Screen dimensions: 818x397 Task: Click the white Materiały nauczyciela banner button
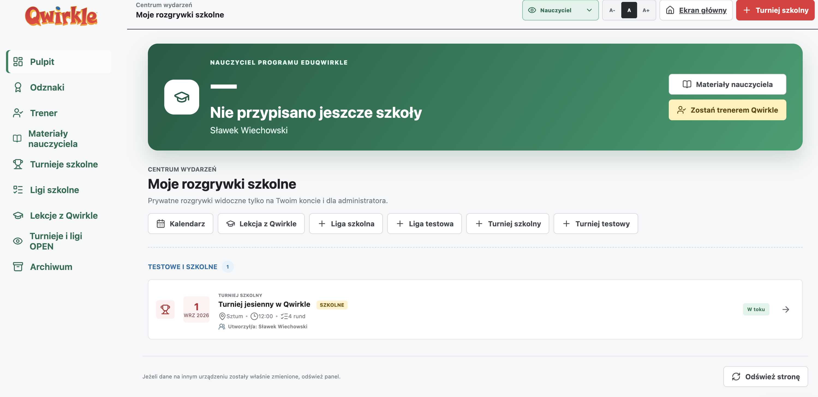point(727,84)
